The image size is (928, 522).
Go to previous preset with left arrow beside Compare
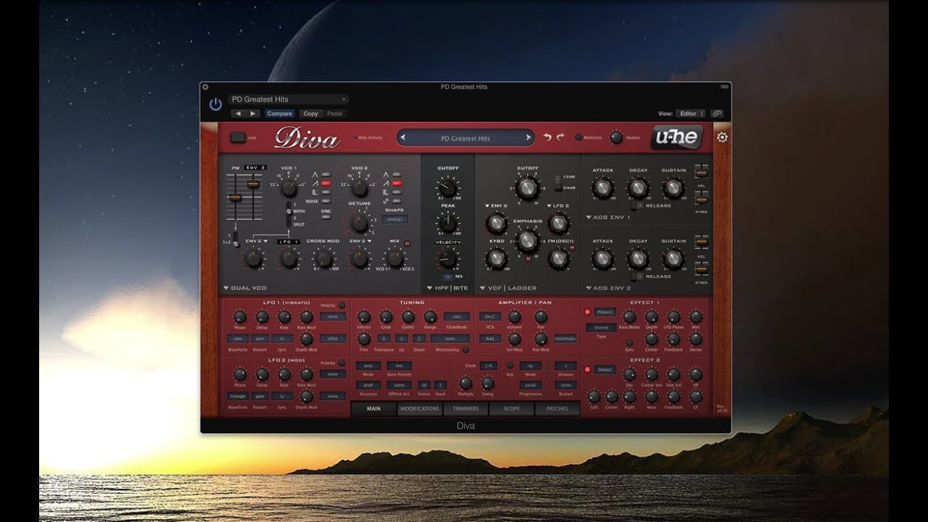[238, 114]
